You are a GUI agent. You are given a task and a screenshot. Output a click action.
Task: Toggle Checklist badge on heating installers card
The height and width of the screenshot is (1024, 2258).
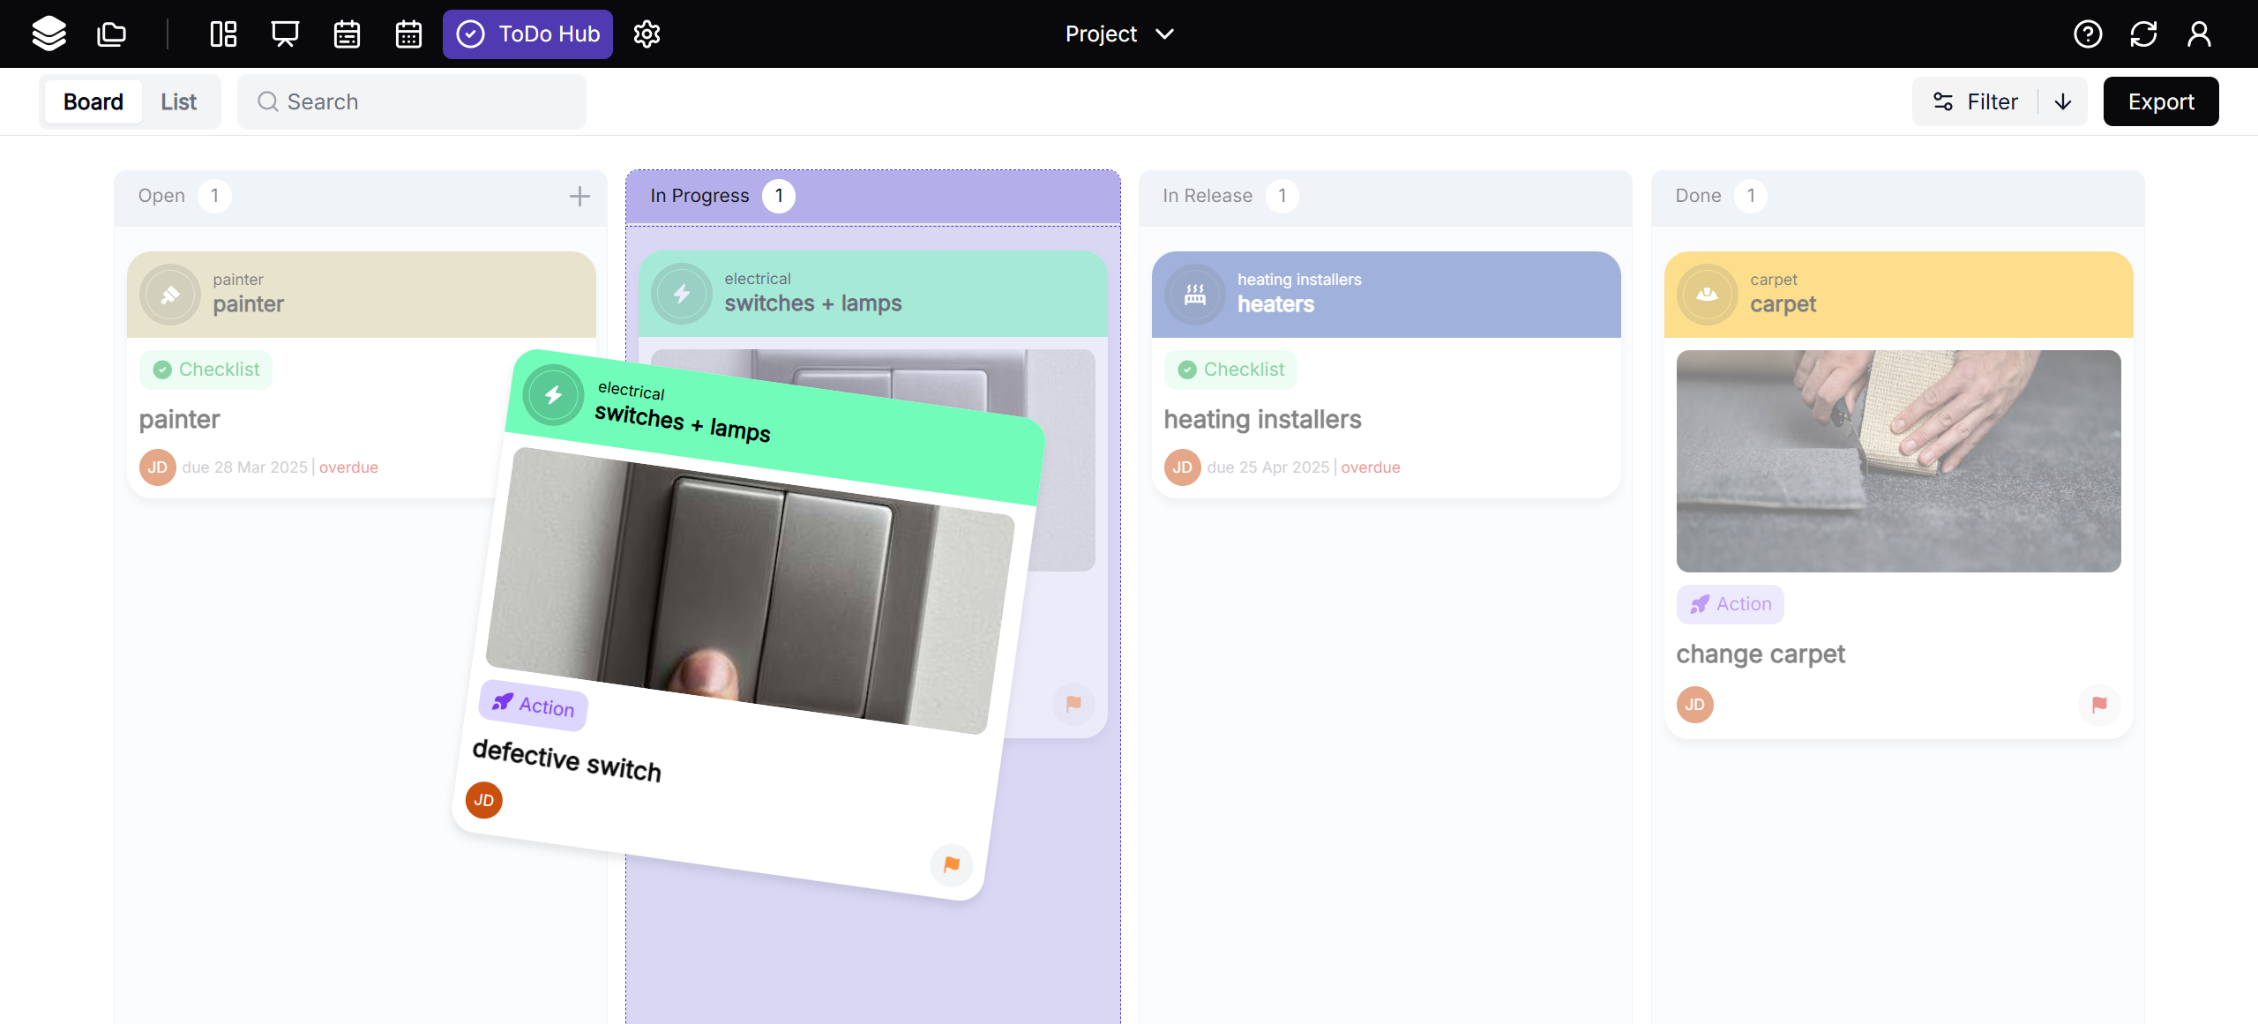pyautogui.click(x=1231, y=370)
